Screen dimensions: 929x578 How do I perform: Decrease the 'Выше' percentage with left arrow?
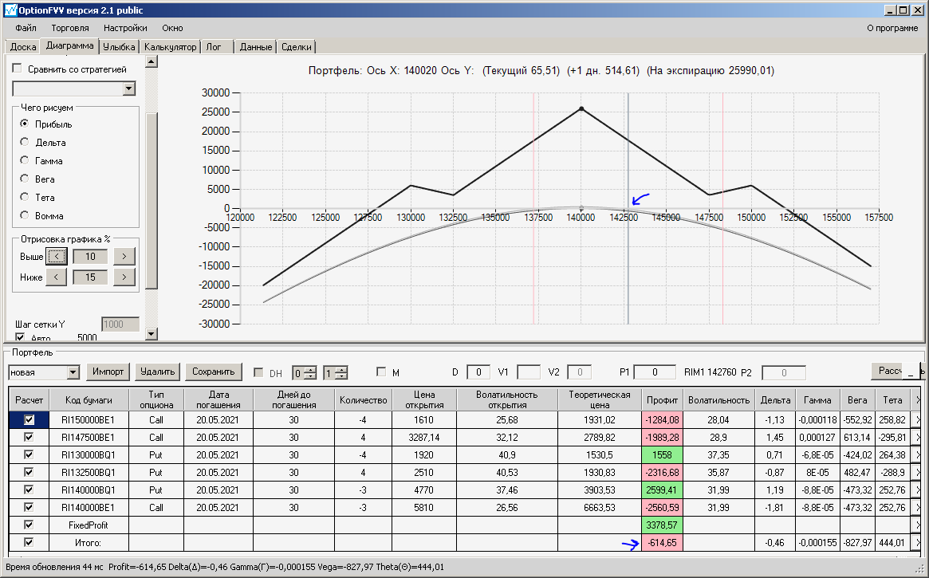(x=57, y=257)
